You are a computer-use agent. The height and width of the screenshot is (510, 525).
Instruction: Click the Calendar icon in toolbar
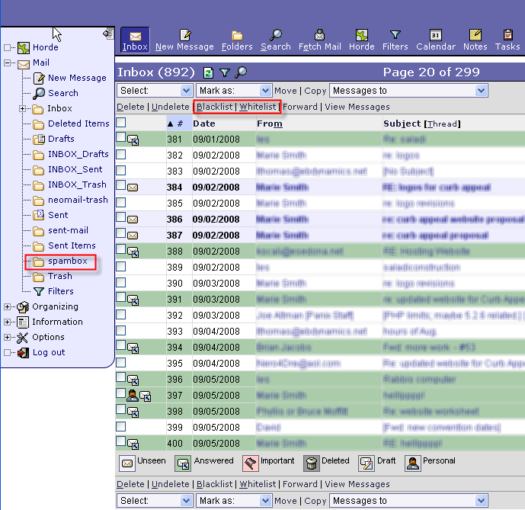point(435,35)
